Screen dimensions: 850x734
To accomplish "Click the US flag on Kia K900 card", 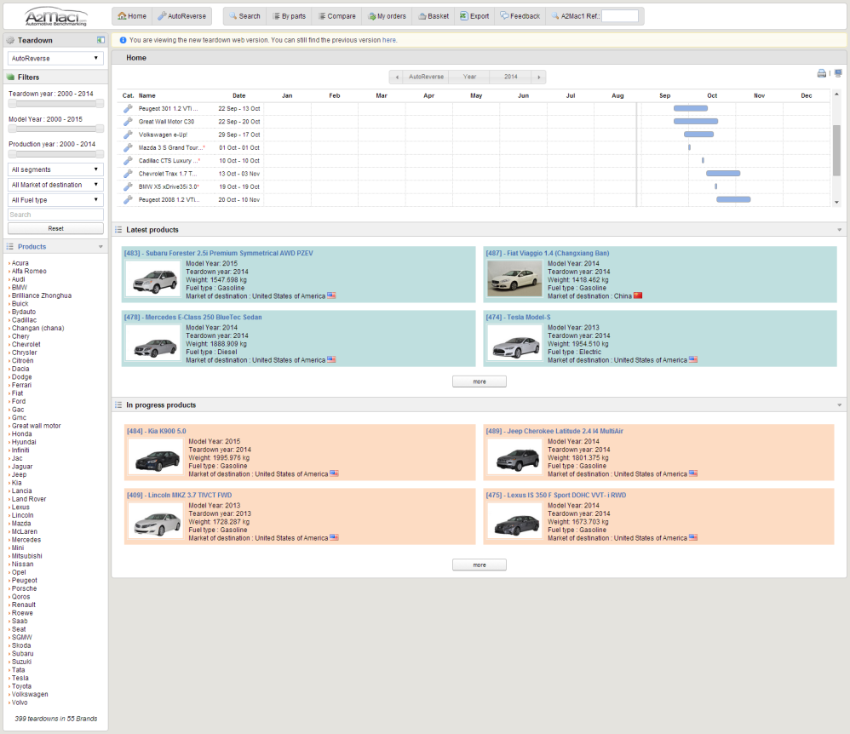I will 334,473.
